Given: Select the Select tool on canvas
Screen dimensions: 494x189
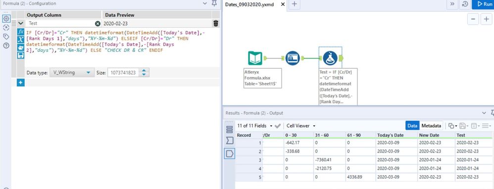Looking at the screenshot, I should [293, 58].
